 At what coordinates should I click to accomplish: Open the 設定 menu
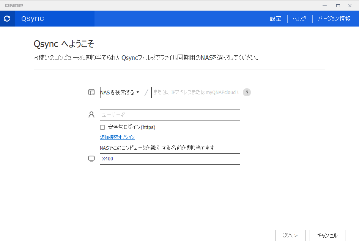[276, 19]
